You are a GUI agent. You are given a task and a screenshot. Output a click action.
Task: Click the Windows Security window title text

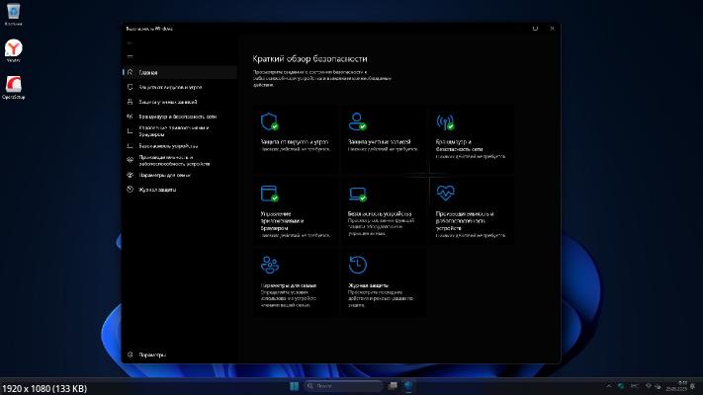click(x=149, y=29)
